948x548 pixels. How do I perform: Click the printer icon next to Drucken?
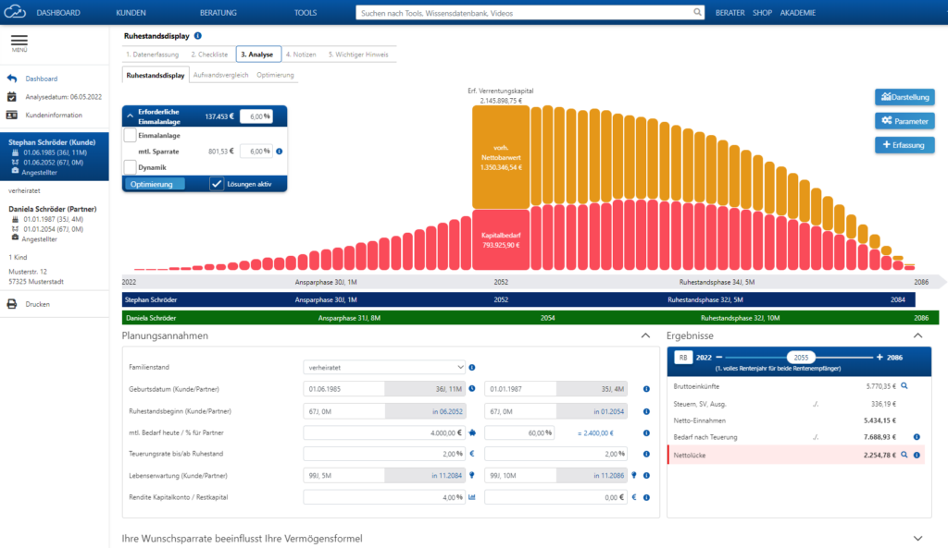point(12,304)
